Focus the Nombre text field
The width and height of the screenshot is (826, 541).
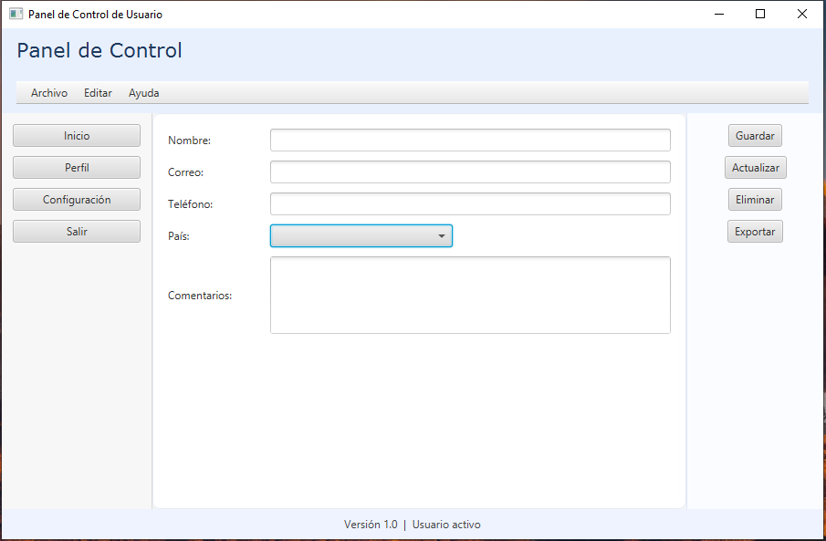point(470,140)
